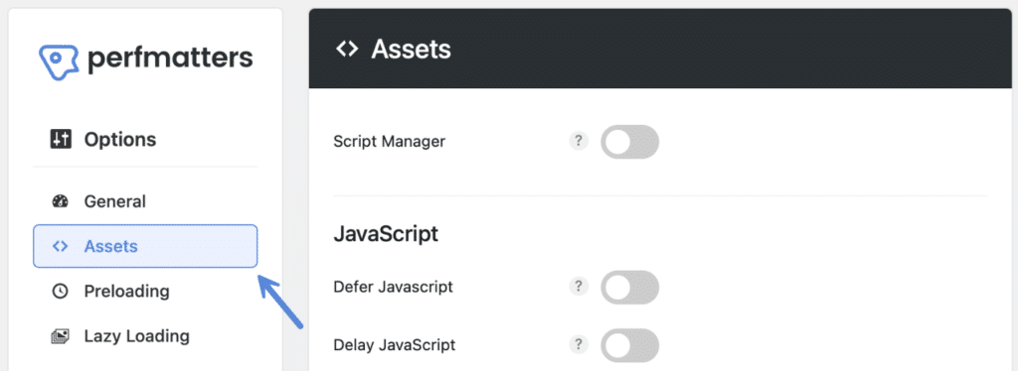
Task: Click the Preloading clock icon
Action: point(60,292)
